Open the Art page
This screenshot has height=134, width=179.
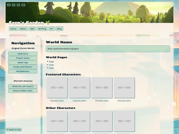pyautogui.click(x=52, y=29)
